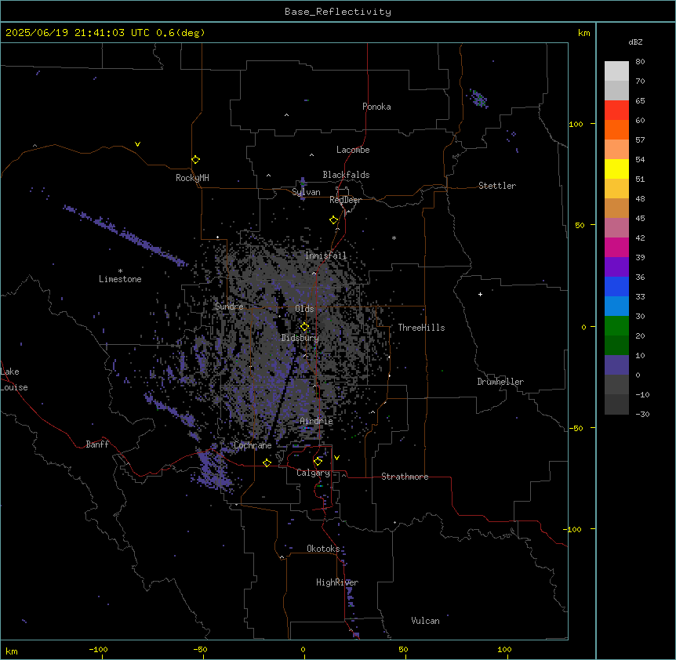Image resolution: width=676 pixels, height=660 pixels.
Task: Choose the light gray swatch between 80 and 70 dBZ
Action: pos(616,71)
